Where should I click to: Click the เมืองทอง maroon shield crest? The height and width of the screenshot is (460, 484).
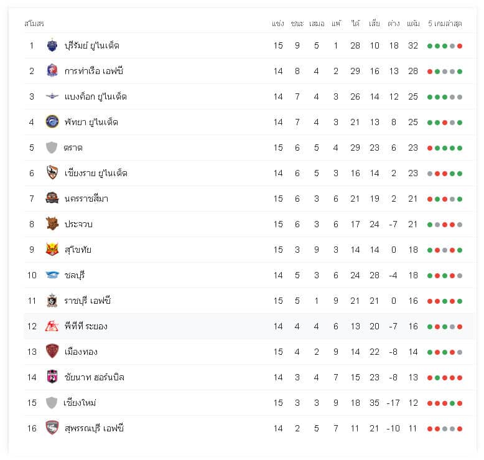pos(52,351)
